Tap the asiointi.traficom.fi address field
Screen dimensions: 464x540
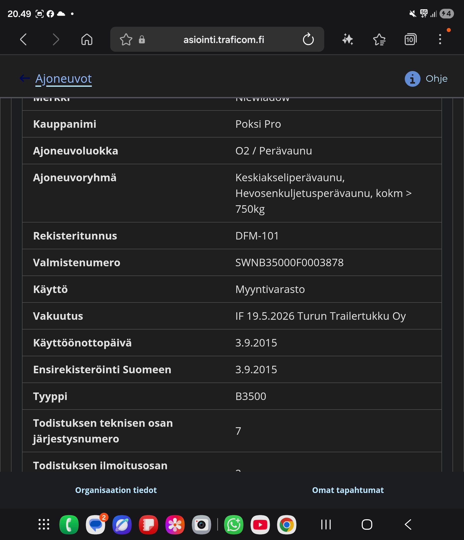pos(224,39)
